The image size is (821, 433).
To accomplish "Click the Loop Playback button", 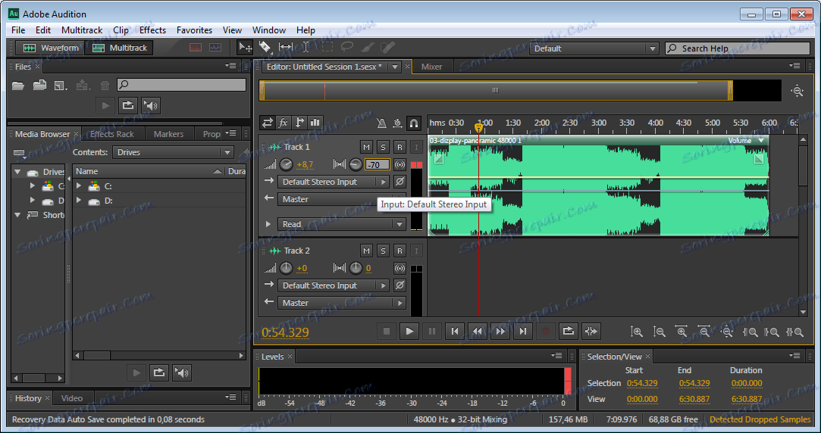I will (568, 331).
